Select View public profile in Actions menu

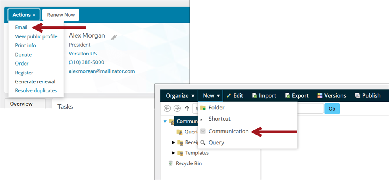[x=36, y=36]
